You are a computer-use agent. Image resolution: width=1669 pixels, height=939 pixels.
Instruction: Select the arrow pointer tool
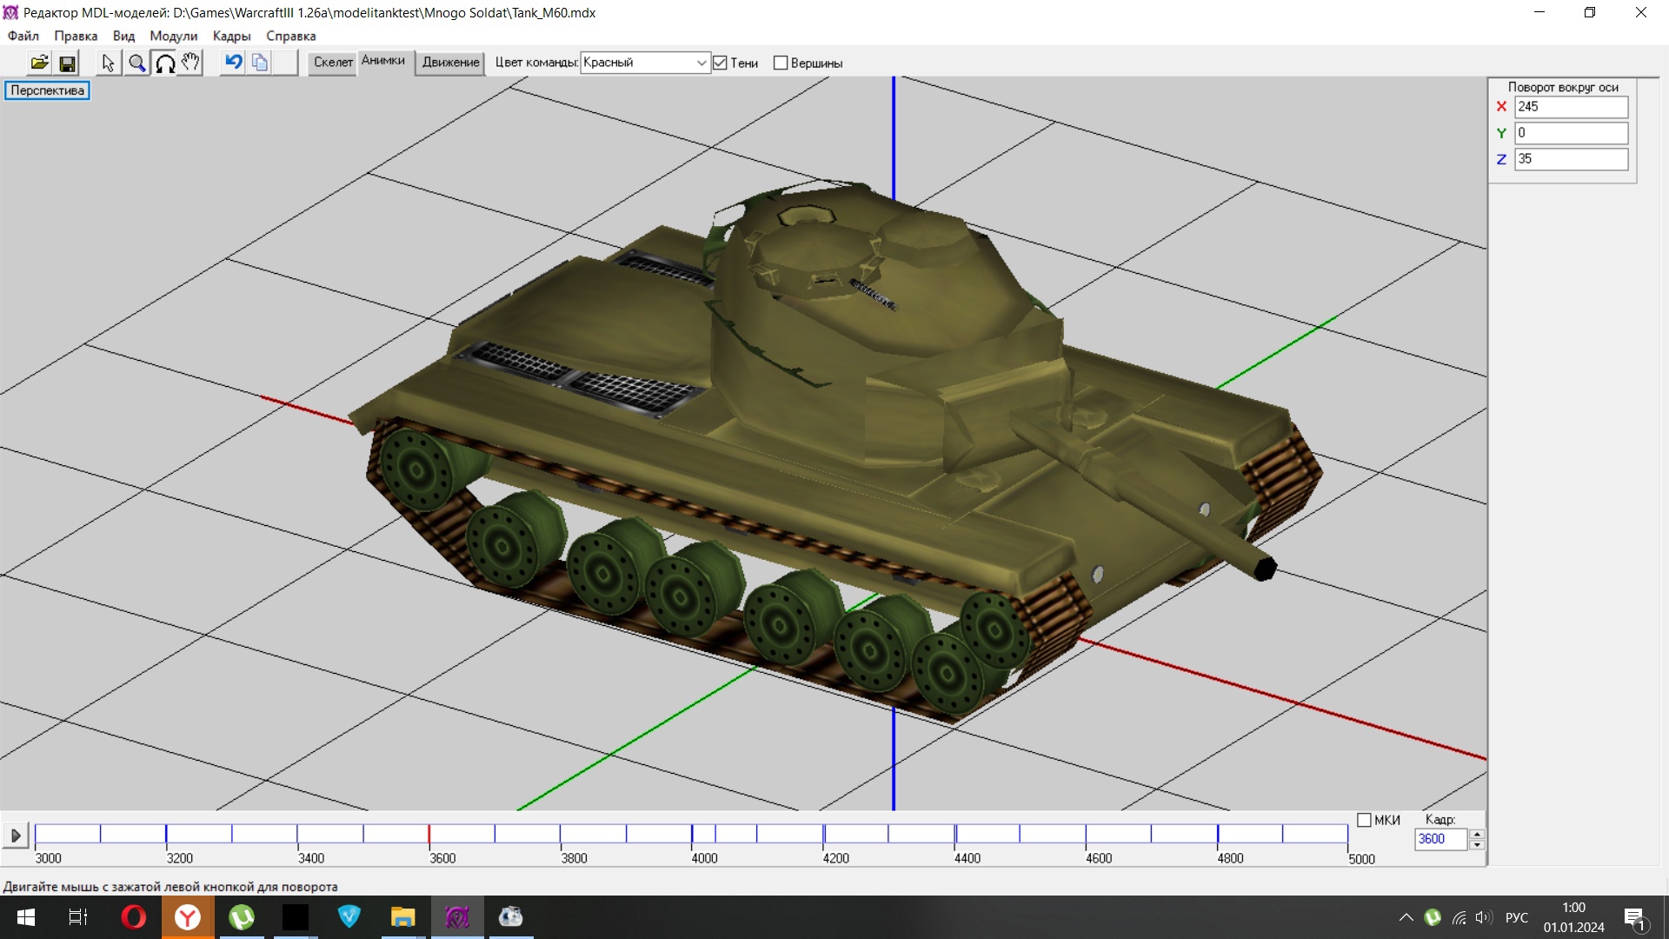coord(108,63)
